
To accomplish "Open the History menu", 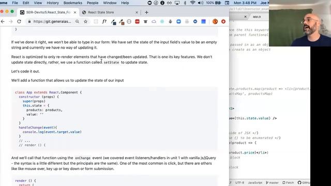I will [x=53, y=3].
